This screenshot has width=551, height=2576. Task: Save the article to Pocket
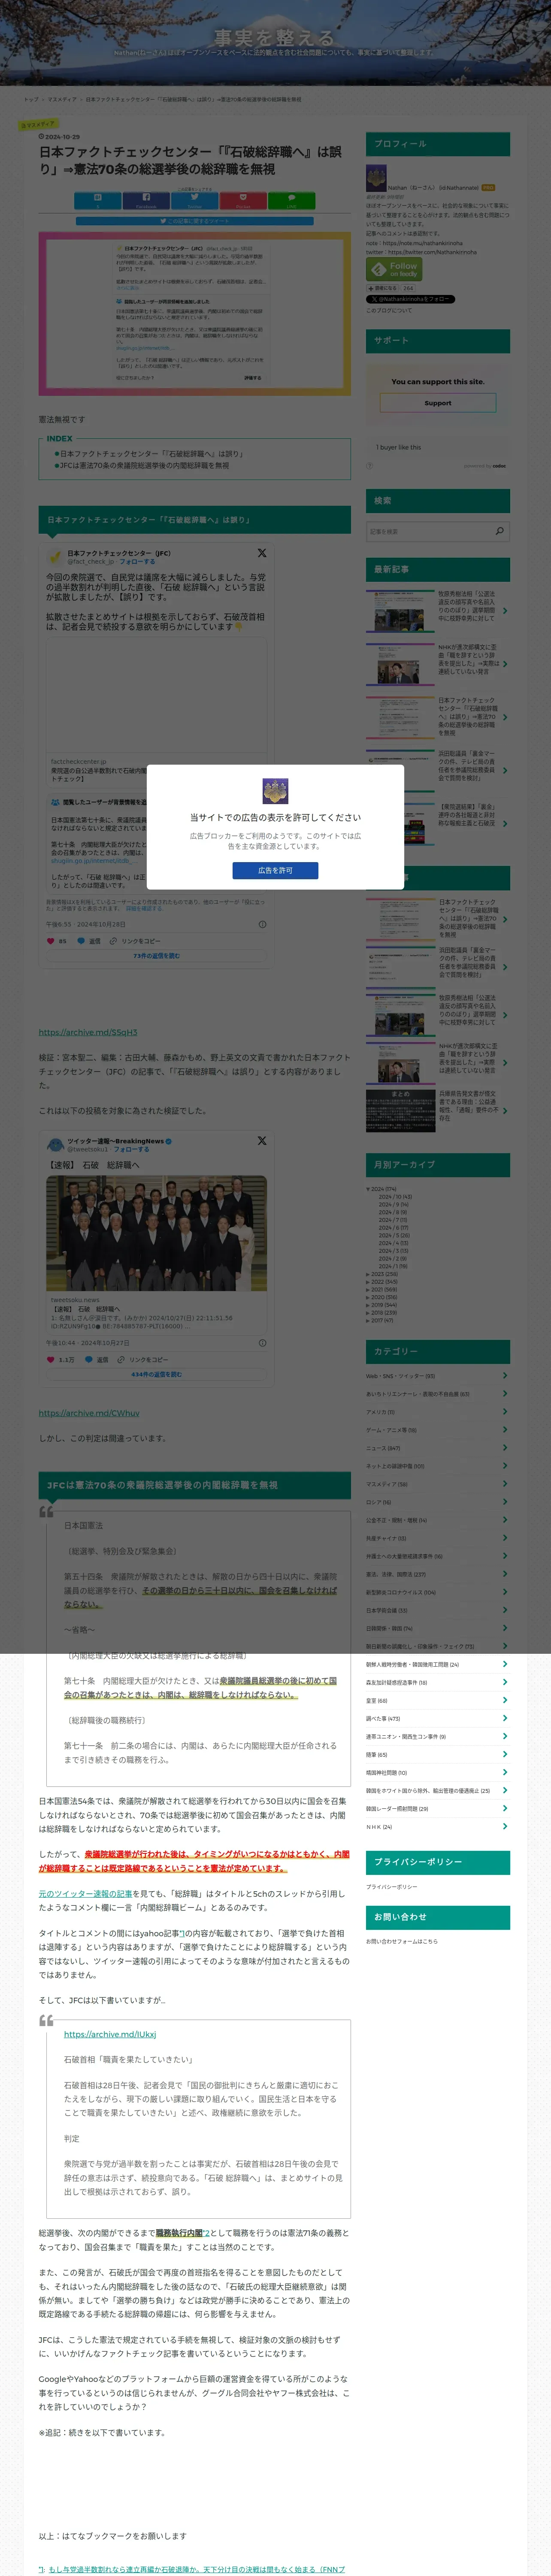pos(242,200)
